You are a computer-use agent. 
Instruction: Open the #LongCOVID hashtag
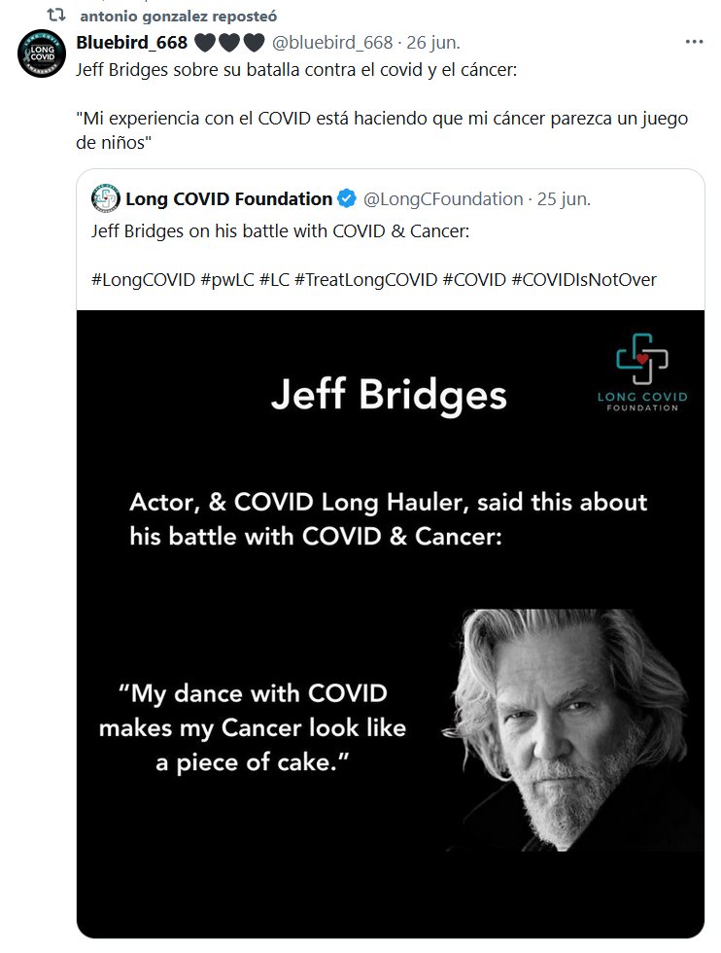pos(143,279)
